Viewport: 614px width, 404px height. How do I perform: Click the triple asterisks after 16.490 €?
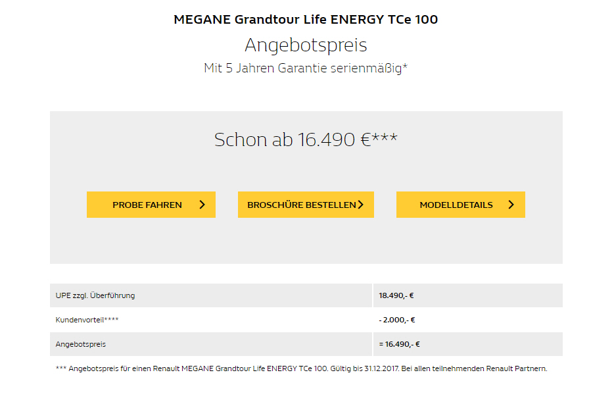click(x=385, y=137)
